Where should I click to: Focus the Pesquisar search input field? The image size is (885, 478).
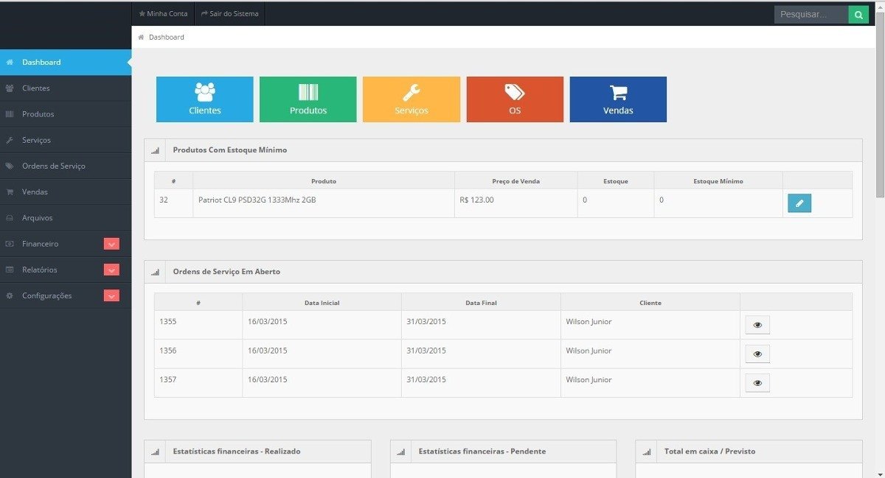[x=811, y=14]
